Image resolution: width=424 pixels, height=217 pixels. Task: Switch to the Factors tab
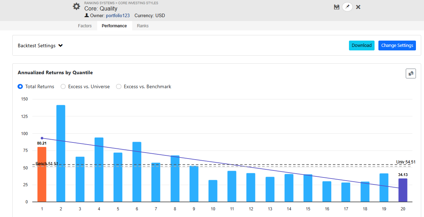[85, 26]
